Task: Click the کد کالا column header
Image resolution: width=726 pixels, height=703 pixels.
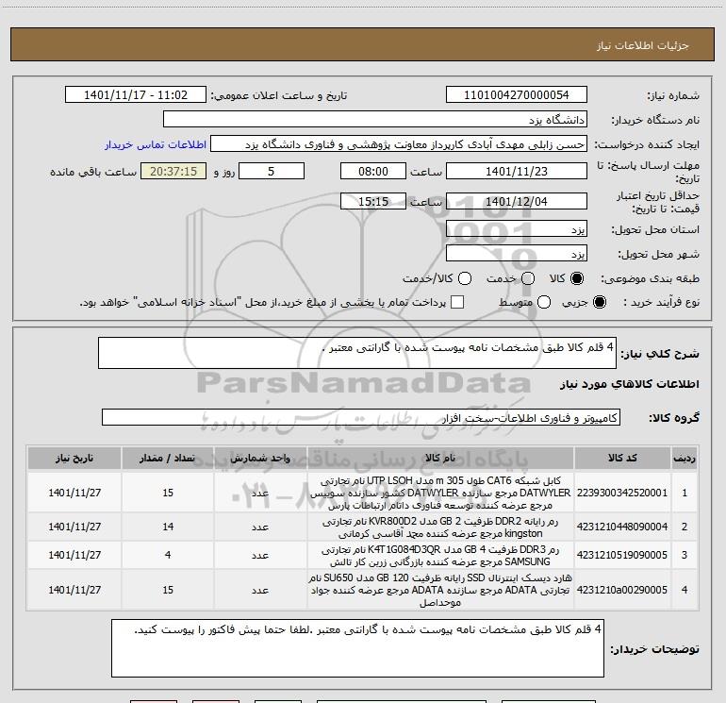Action: (622, 458)
